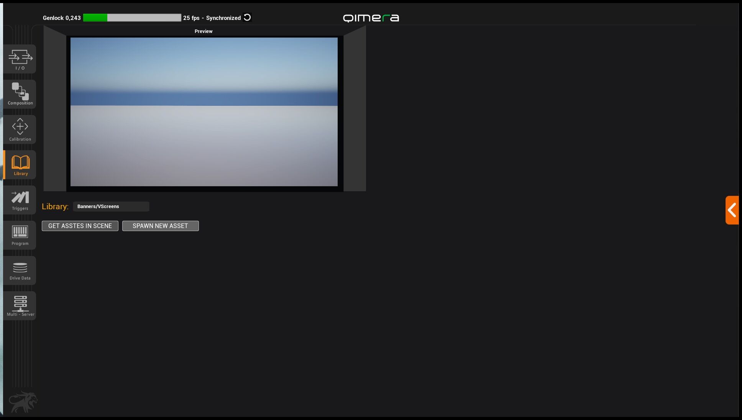Click the right gray panel beside the preview
Image resolution: width=742 pixels, height=420 pixels.
pos(355,111)
